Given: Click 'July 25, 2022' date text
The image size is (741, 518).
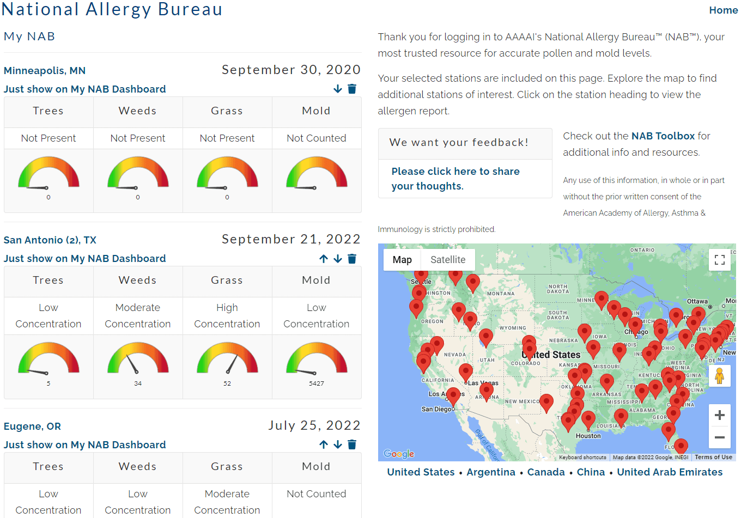Looking at the screenshot, I should (314, 425).
